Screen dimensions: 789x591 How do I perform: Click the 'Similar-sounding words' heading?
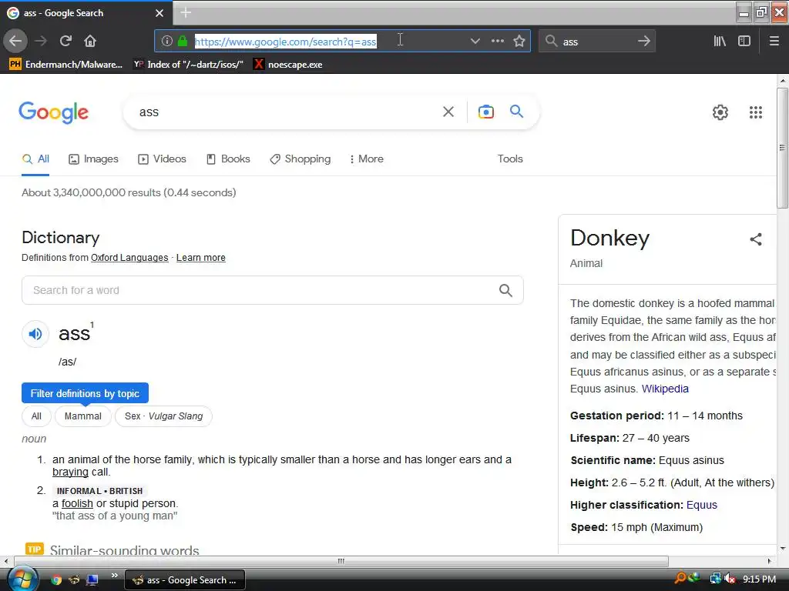pyautogui.click(x=124, y=549)
